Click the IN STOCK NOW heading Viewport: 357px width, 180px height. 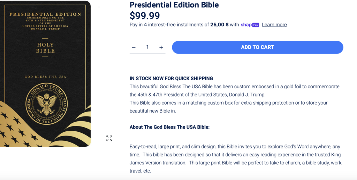[x=171, y=78]
